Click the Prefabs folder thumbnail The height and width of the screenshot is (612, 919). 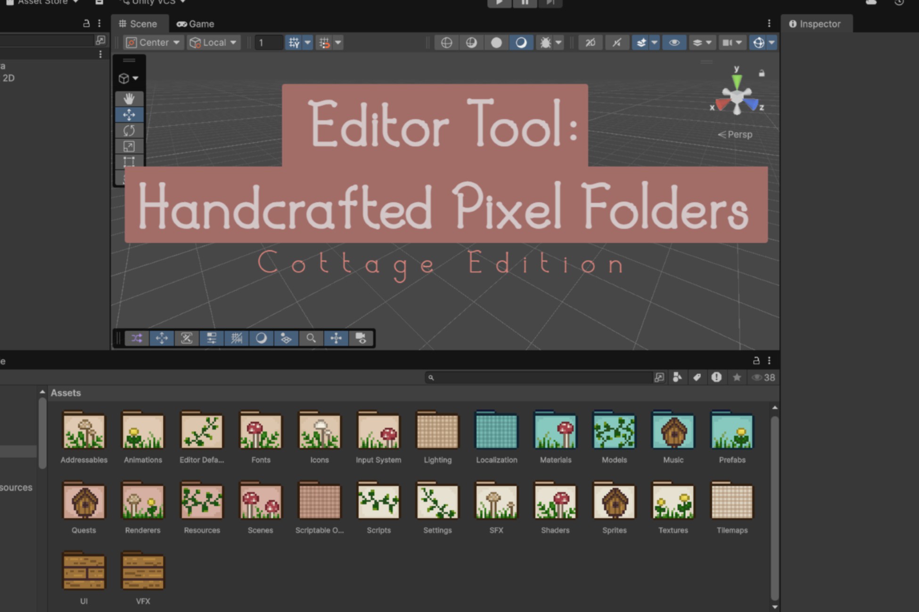[x=731, y=431]
